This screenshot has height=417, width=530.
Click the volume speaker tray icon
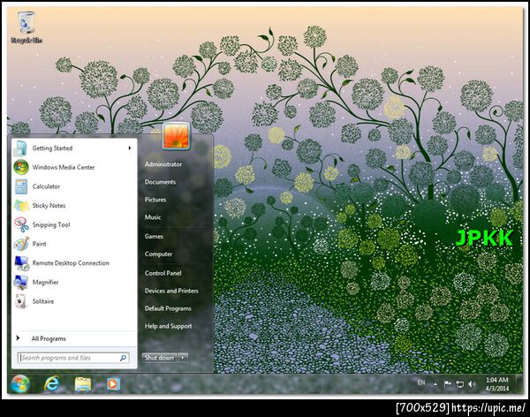[x=472, y=383]
